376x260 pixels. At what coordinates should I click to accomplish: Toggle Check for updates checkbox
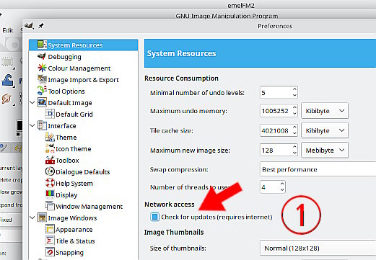154,217
